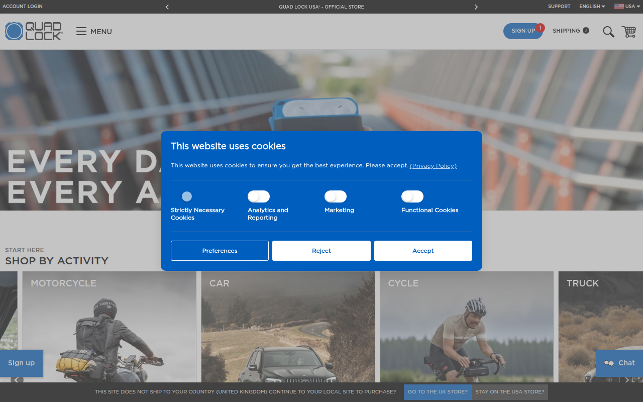This screenshot has width=643, height=402.
Task: Select the MOTORCYCLE activity card
Action: tap(109, 327)
